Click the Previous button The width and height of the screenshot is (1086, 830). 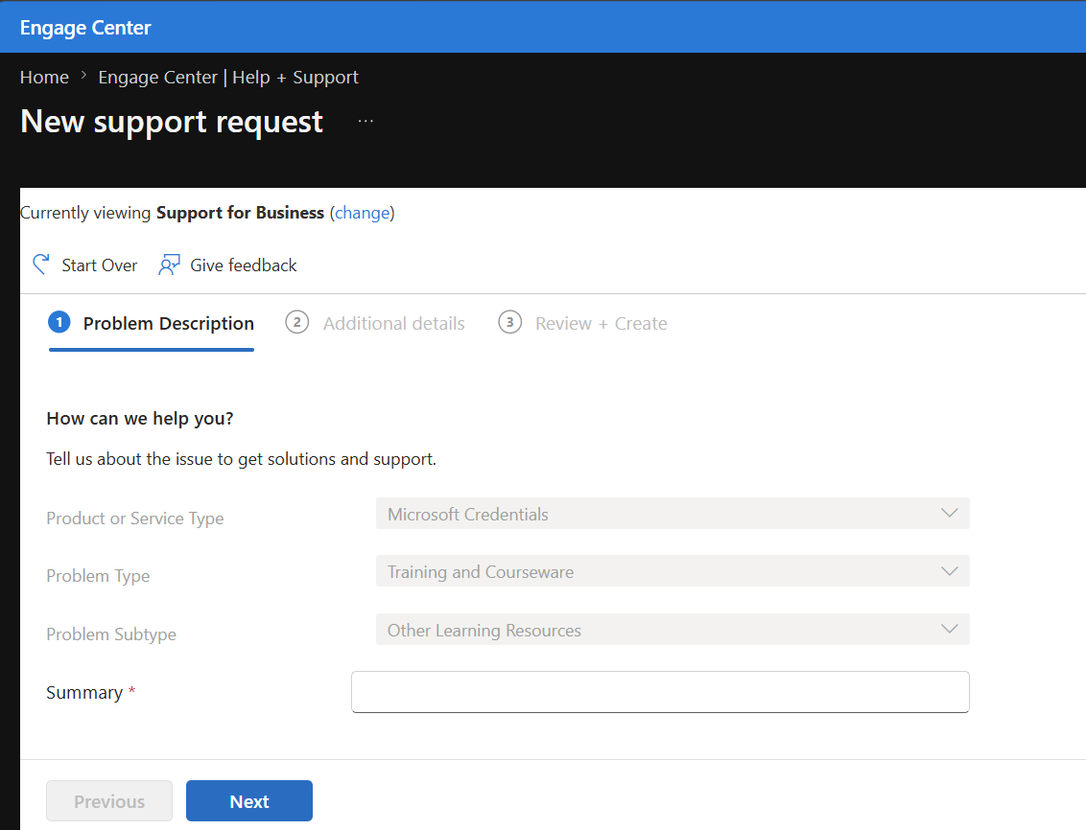[x=109, y=801]
